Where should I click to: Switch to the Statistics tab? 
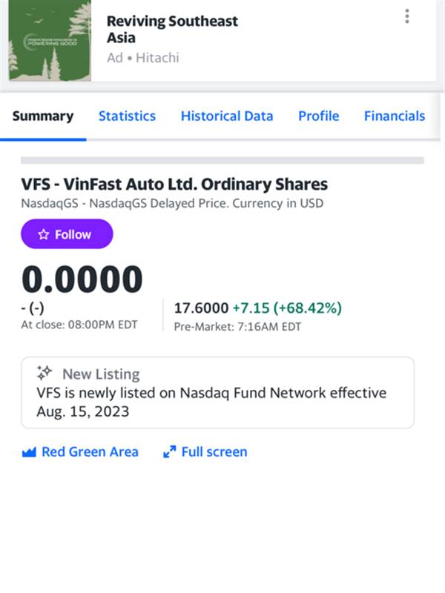point(127,116)
